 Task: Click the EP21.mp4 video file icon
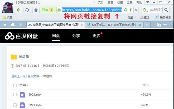coord(22,105)
